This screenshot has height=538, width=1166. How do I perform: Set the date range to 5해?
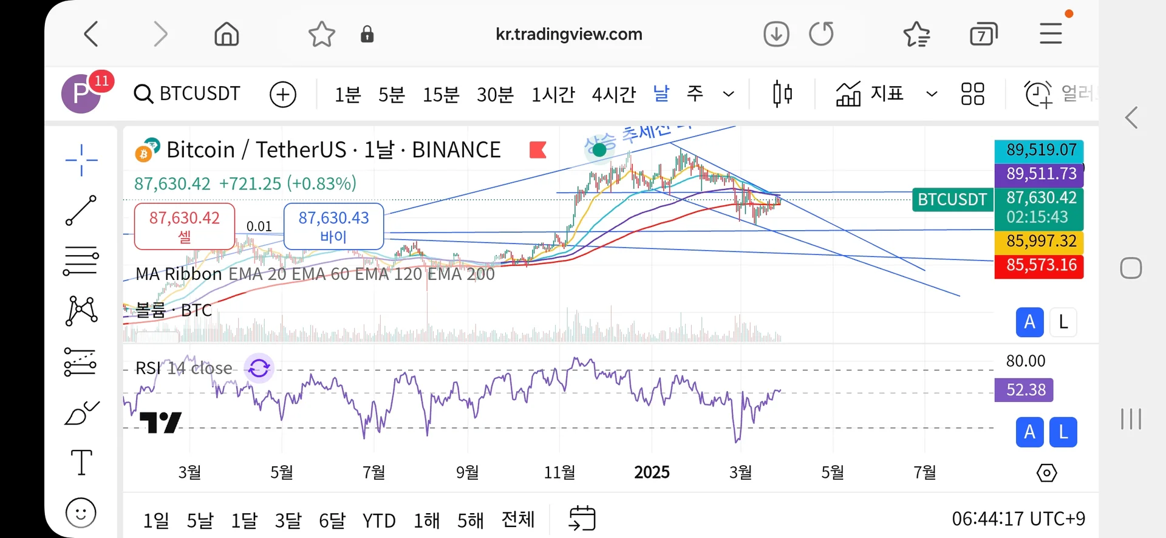[x=471, y=520]
